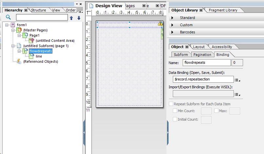
Task: Click the Master Pages folder icon
Action: coord(19,30)
